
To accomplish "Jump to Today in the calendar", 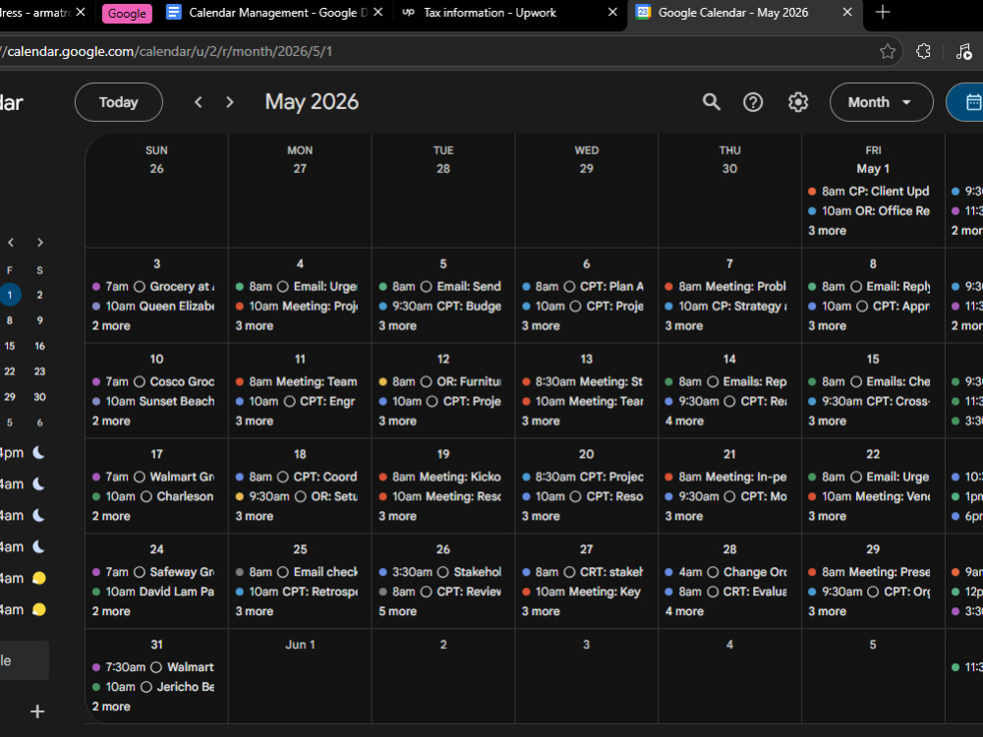I will pyautogui.click(x=119, y=102).
